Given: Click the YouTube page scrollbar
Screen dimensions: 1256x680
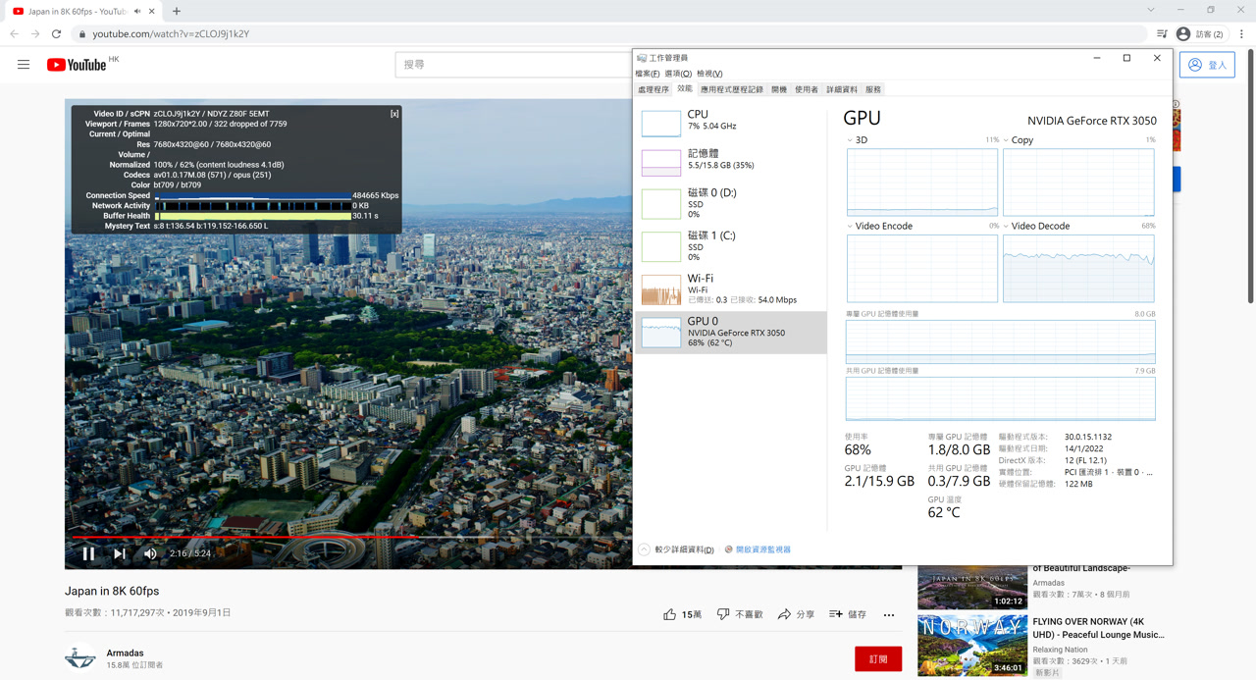Looking at the screenshot, I should pos(1250,177).
